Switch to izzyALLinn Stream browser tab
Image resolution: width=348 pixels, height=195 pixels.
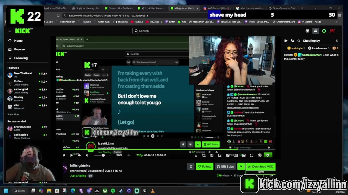151,8
